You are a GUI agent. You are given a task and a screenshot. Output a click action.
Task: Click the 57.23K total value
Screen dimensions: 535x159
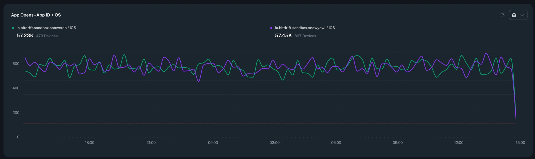[25, 35]
